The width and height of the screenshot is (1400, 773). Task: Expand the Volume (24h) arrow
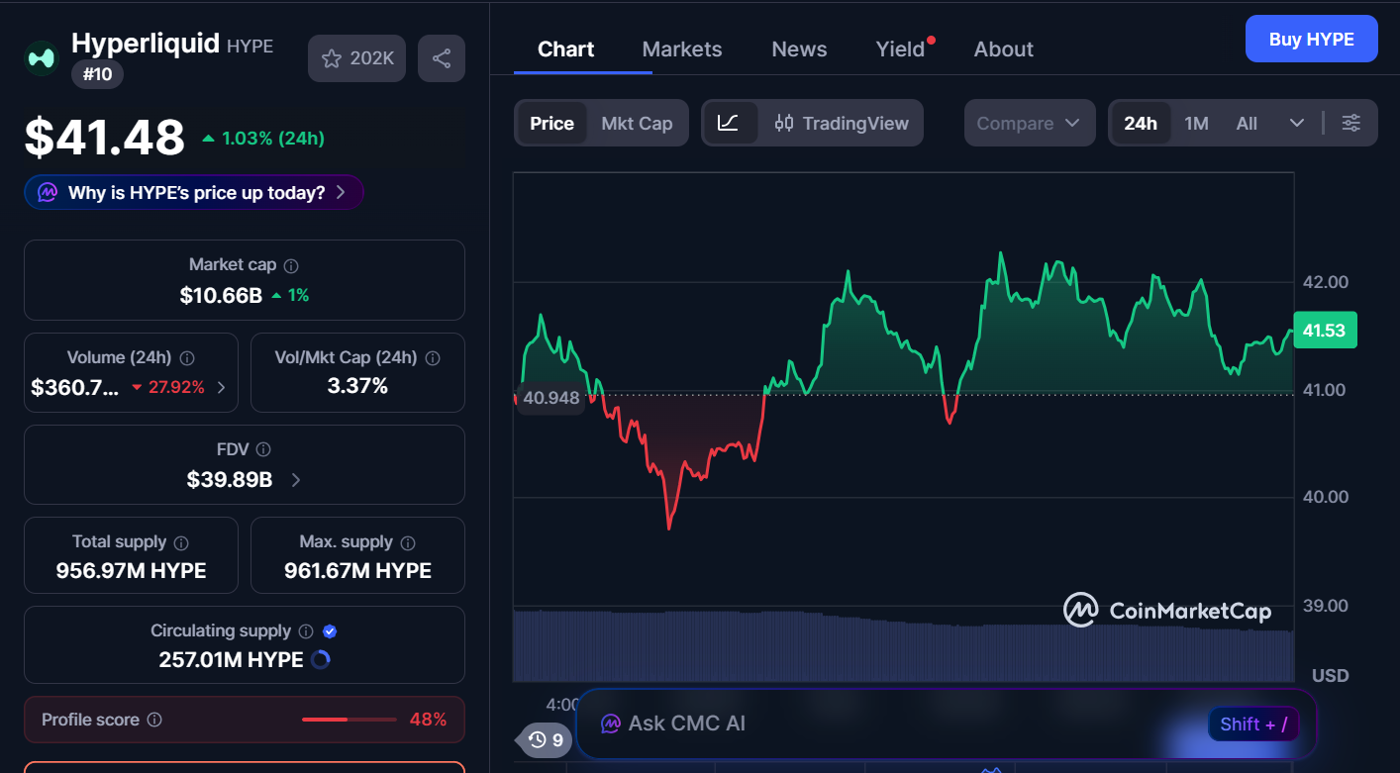[221, 387]
